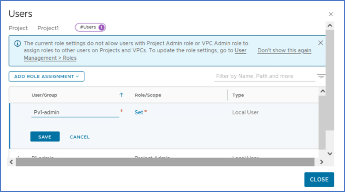Set the role for Pv1-admin

click(x=139, y=112)
